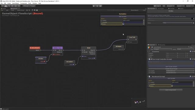Select the Log Text node header

(x=132, y=37)
